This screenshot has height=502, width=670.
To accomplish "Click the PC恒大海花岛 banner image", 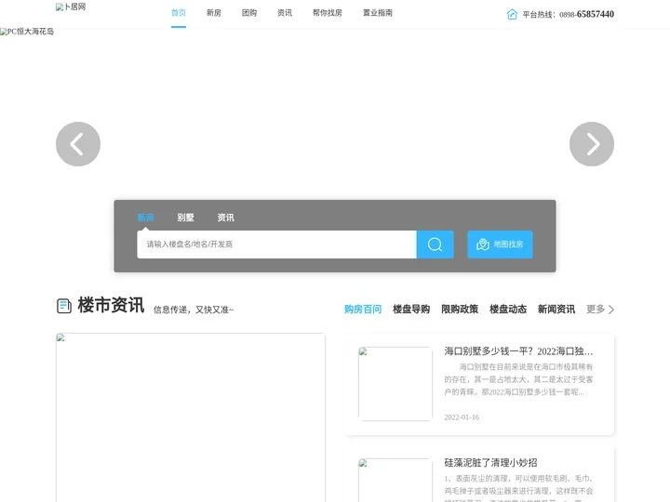I will pos(27,32).
